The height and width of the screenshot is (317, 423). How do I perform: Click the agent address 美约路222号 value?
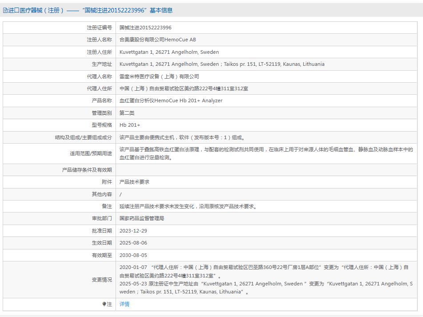coord(184,88)
